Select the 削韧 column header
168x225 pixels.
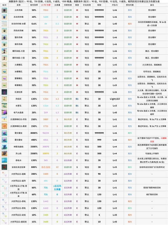point(99,5)
